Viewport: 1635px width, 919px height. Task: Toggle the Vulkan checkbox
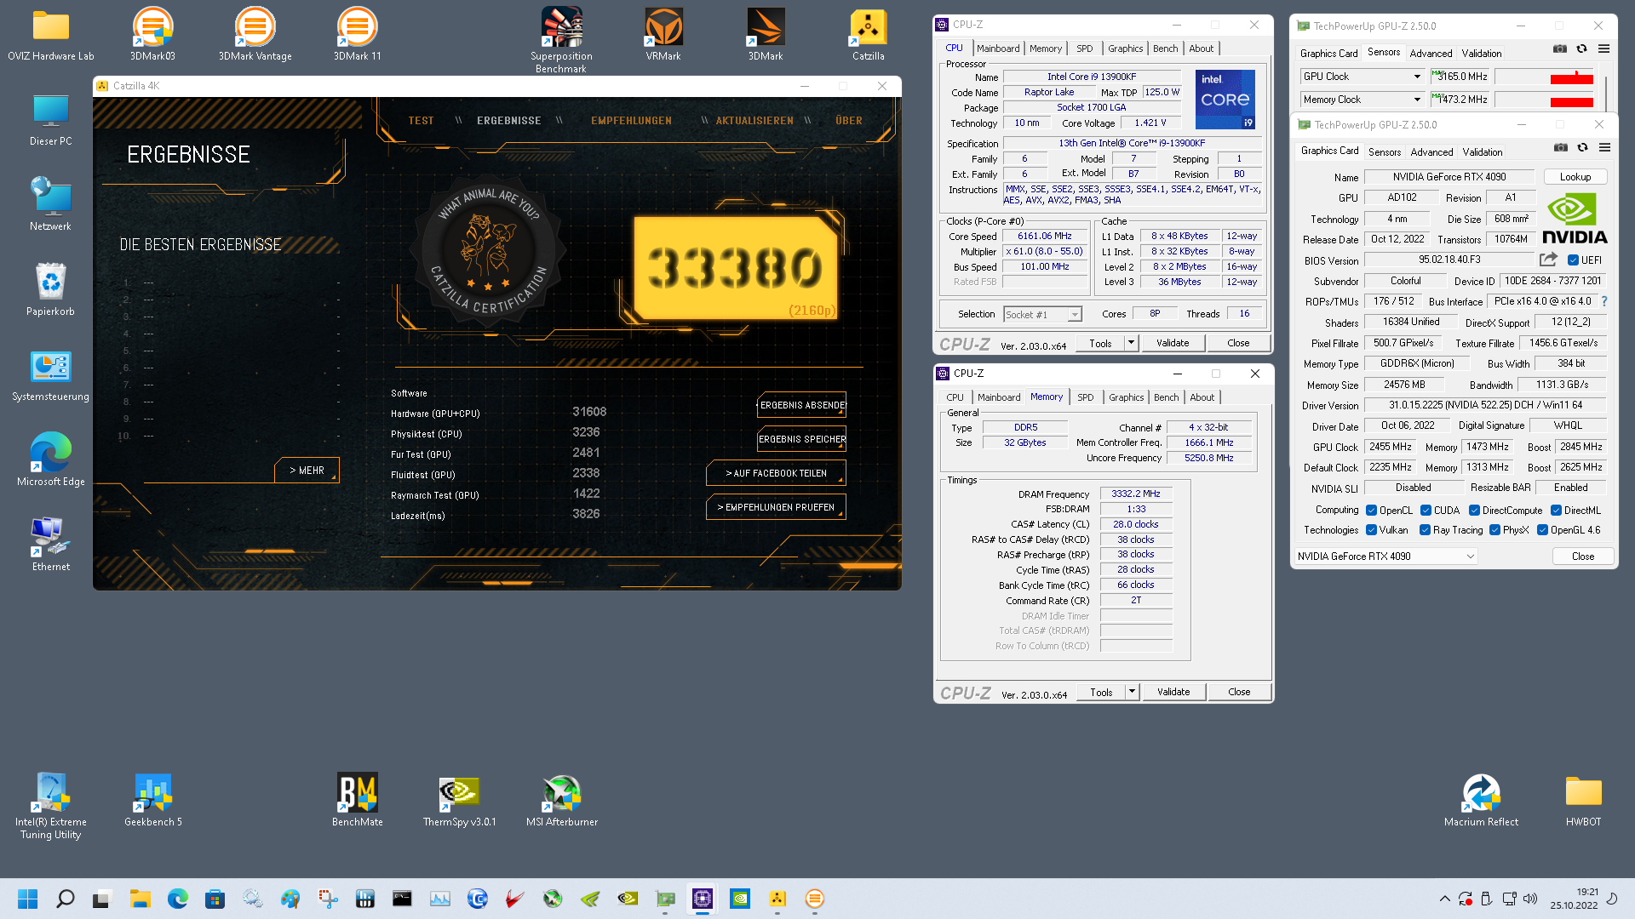(1371, 530)
